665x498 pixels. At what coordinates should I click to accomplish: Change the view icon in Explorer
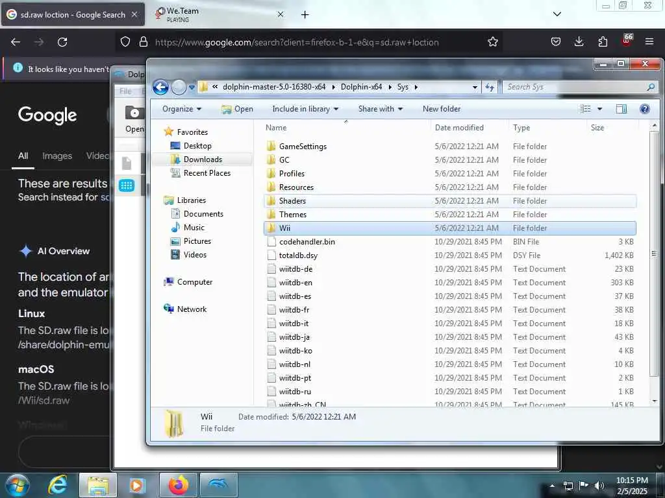pos(586,109)
